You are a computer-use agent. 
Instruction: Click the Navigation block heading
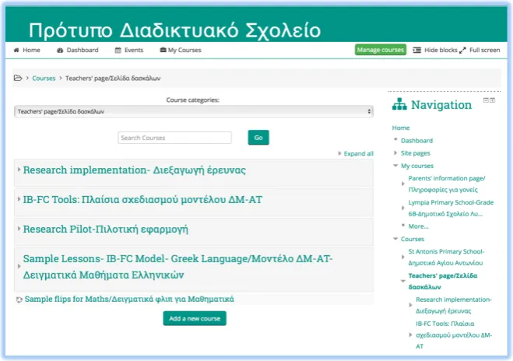tap(441, 105)
